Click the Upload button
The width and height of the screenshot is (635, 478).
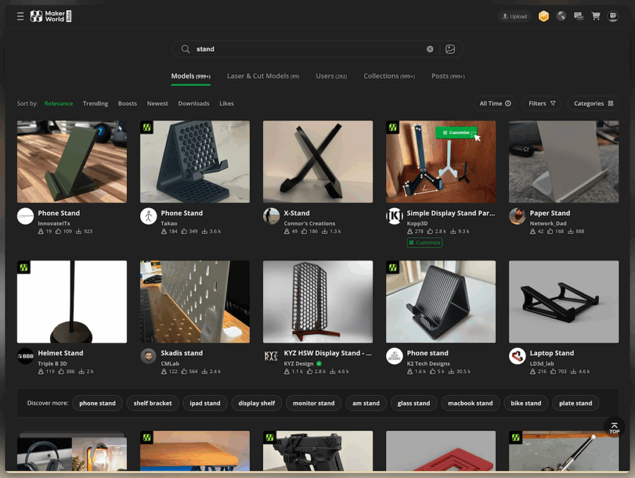[514, 17]
